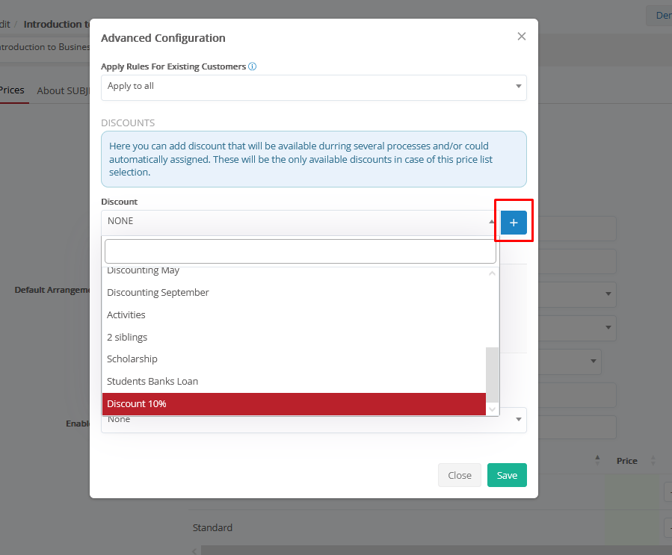Viewport: 672px width, 555px height.
Task: Click info icon next to Apply Rules label
Action: pos(252,66)
